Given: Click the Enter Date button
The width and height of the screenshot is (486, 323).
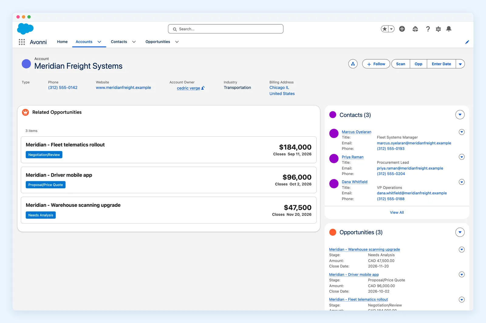Looking at the screenshot, I should pyautogui.click(x=441, y=64).
